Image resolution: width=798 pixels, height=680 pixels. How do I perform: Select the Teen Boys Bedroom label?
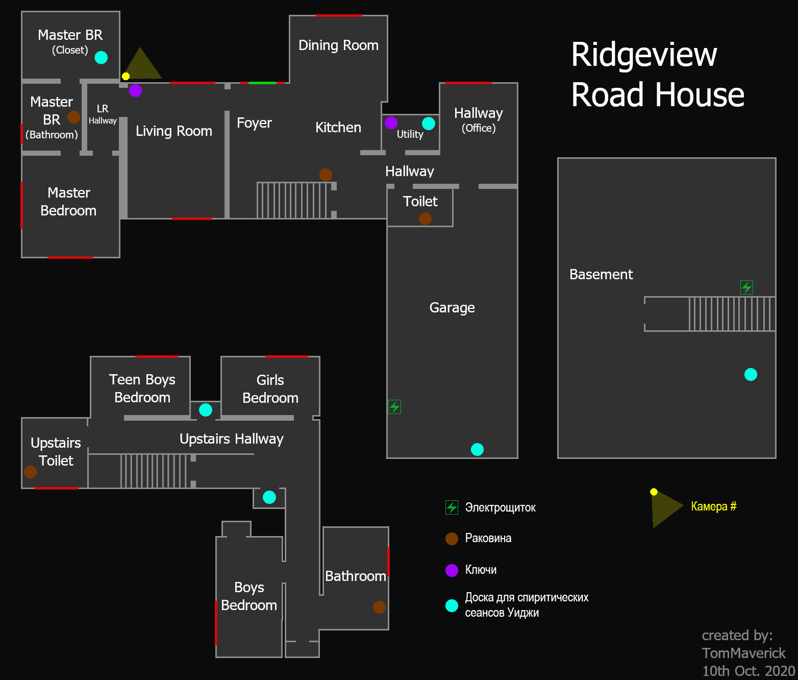[142, 388]
